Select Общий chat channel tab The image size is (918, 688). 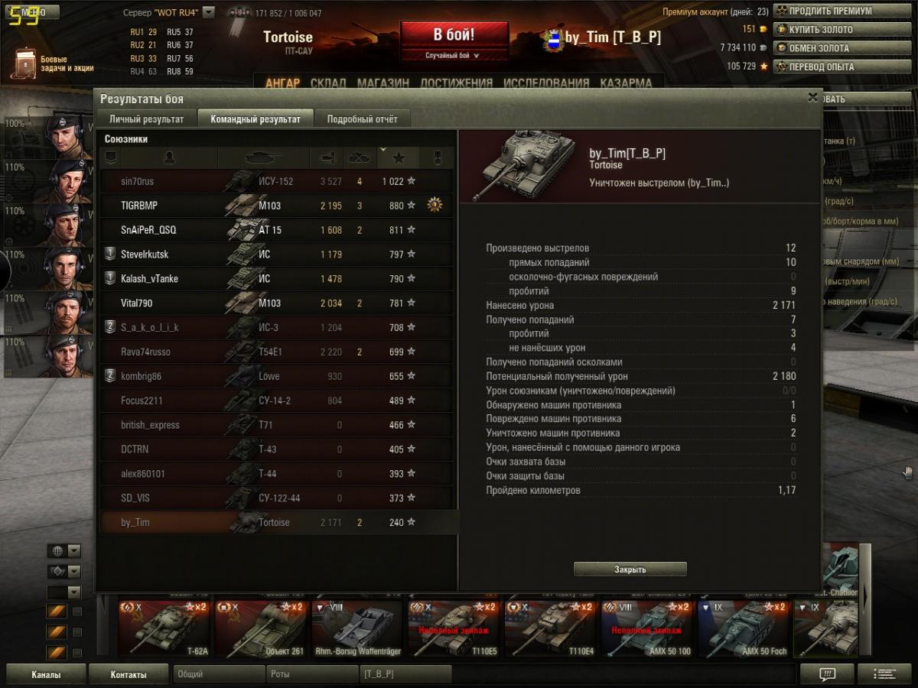click(x=220, y=674)
